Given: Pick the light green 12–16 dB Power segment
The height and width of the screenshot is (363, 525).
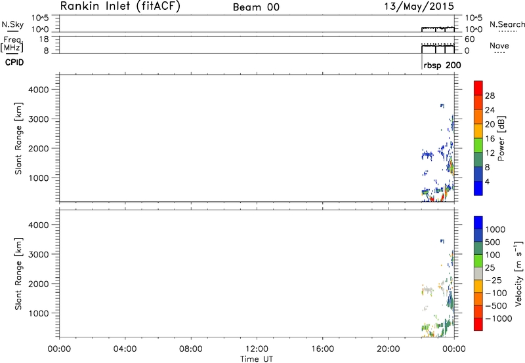Looking at the screenshot, I should coord(478,145).
